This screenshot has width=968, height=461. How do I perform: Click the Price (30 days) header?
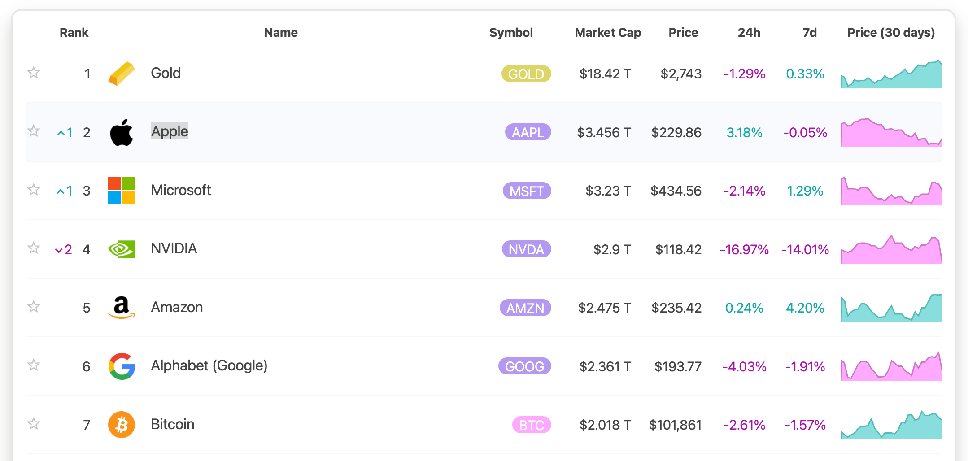pos(891,32)
